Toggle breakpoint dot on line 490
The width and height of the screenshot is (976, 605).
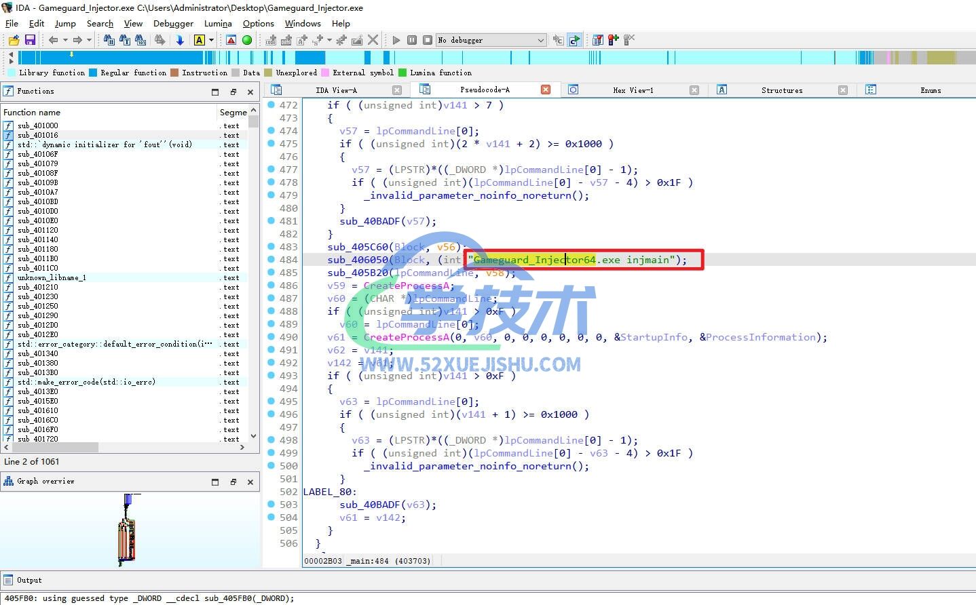271,337
